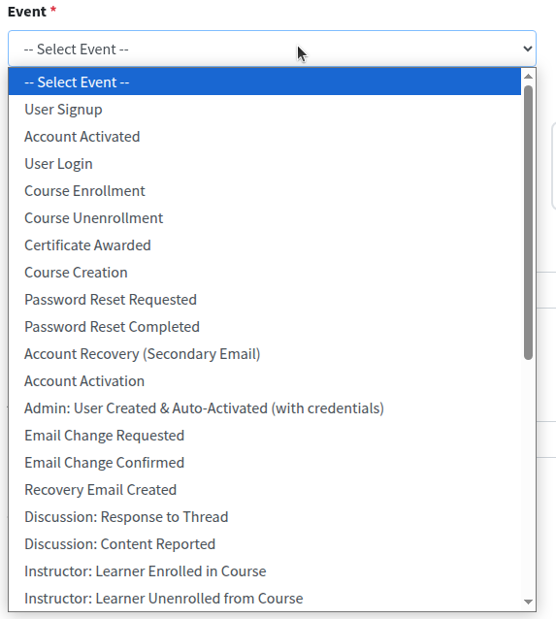Select the User Signup option
556x619 pixels.
click(265, 110)
